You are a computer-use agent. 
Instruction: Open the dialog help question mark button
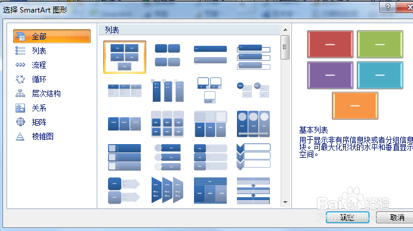click(x=388, y=7)
